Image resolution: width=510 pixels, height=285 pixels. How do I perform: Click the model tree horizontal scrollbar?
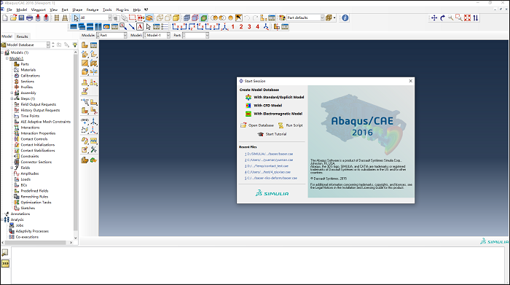[35, 243]
